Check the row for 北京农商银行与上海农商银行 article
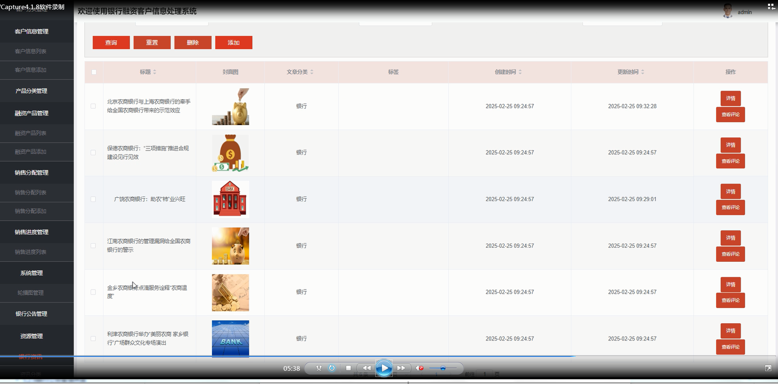Viewport: 778px width, 384px height. 93,106
